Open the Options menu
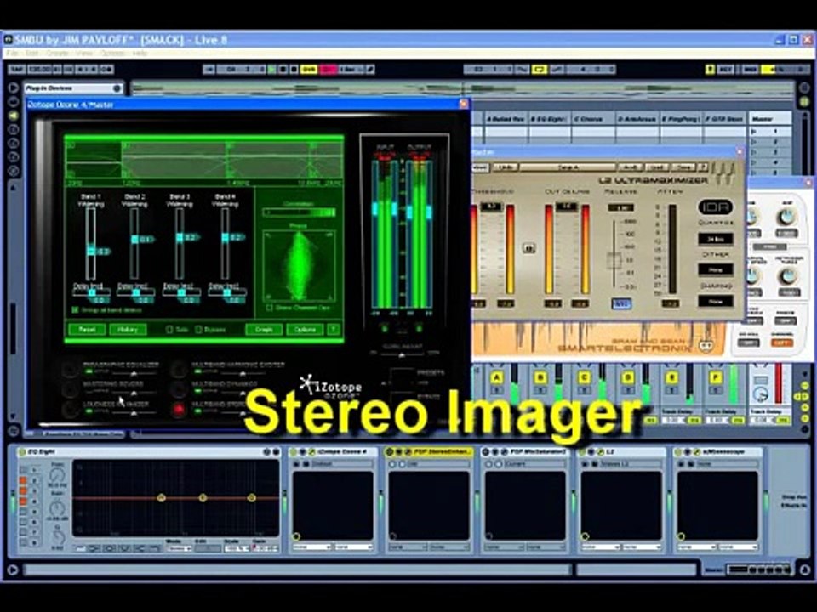Image resolution: width=817 pixels, height=612 pixels. click(x=112, y=53)
